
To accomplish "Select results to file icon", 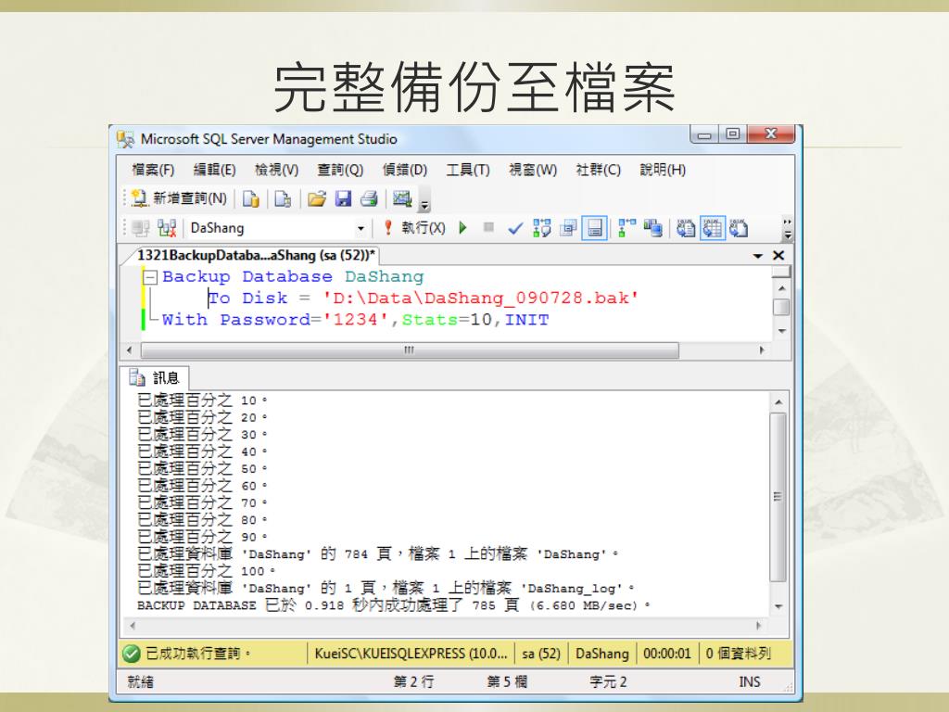I will tap(739, 228).
